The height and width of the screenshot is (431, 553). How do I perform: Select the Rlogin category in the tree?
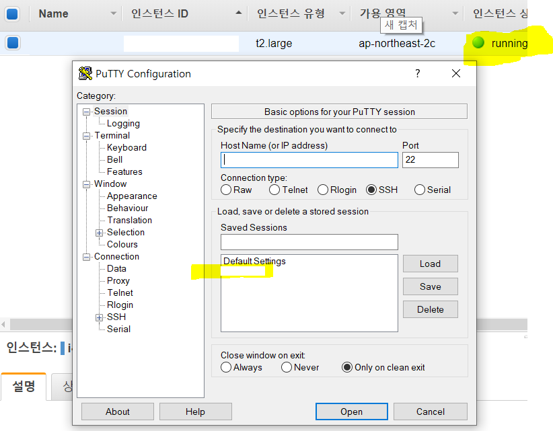120,305
